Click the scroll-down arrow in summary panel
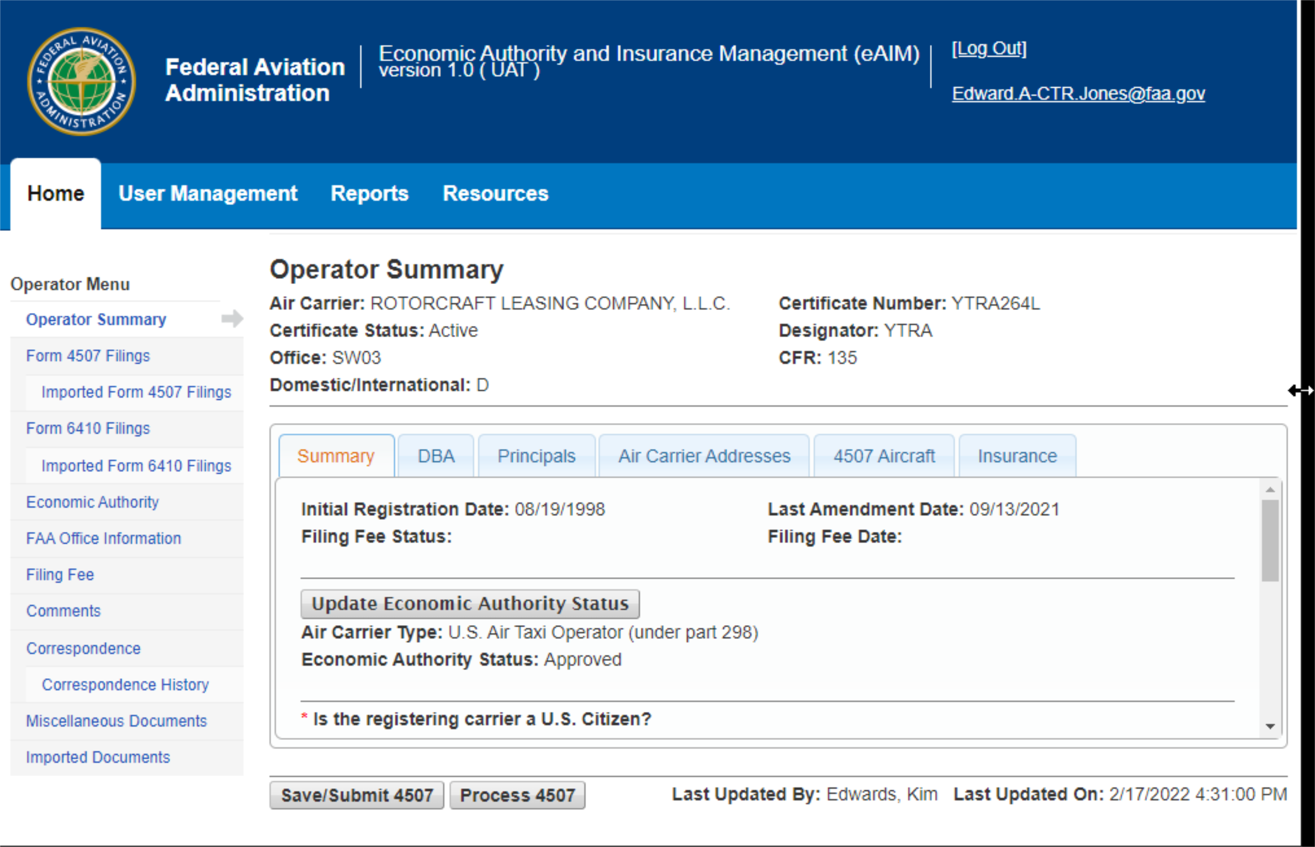This screenshot has height=847, width=1315. tap(1271, 727)
